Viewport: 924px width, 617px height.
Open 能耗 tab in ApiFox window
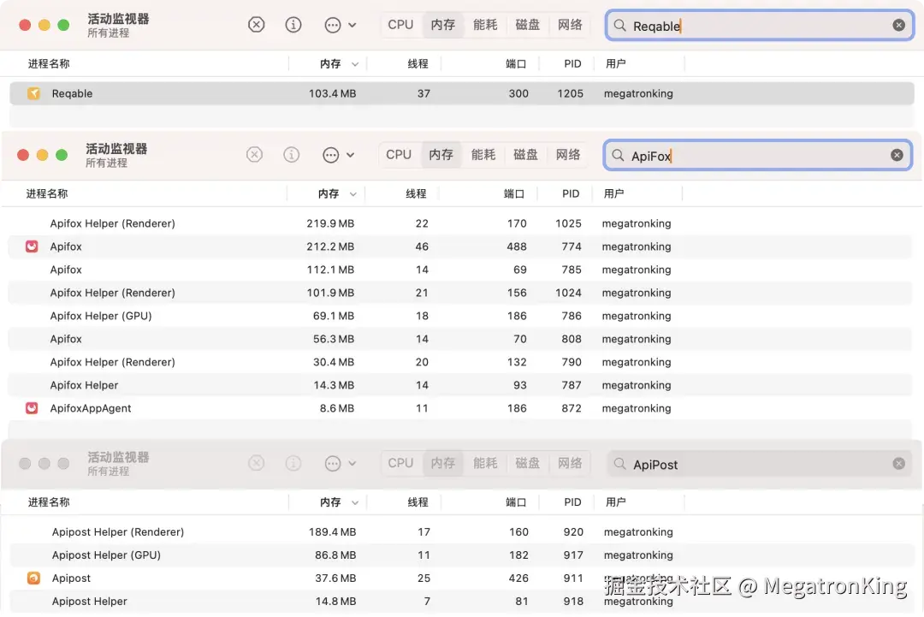point(483,154)
